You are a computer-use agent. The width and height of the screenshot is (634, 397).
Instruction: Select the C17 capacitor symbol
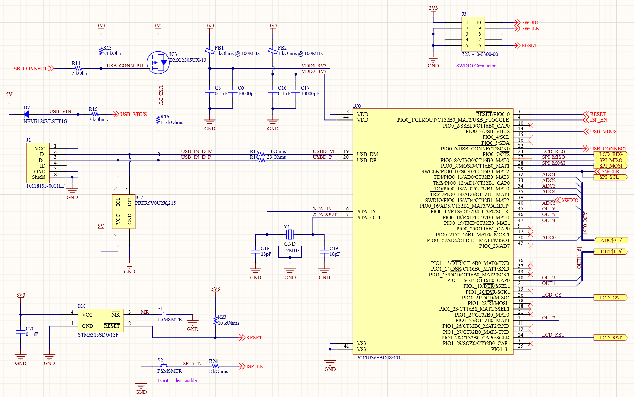click(296, 91)
